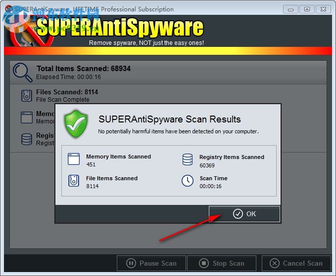Click 'File Scan Complete' status text
336x276 pixels.
[x=63, y=100]
